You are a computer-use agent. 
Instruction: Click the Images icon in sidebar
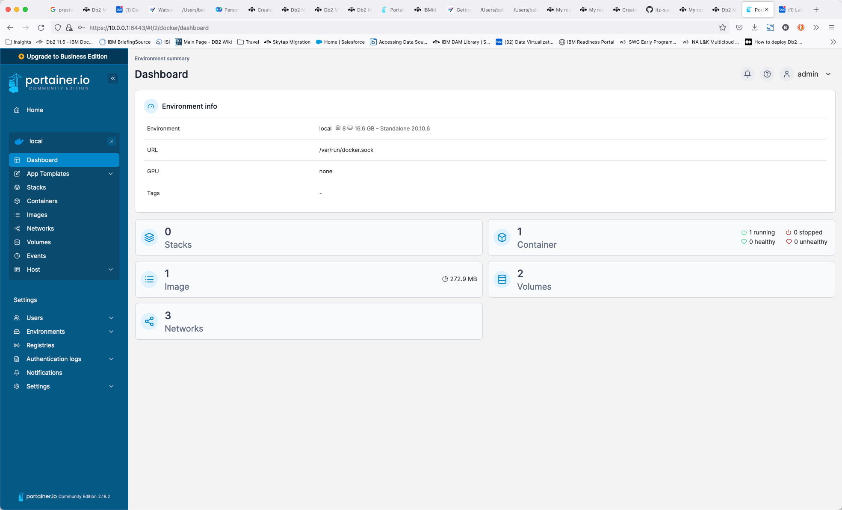click(16, 215)
